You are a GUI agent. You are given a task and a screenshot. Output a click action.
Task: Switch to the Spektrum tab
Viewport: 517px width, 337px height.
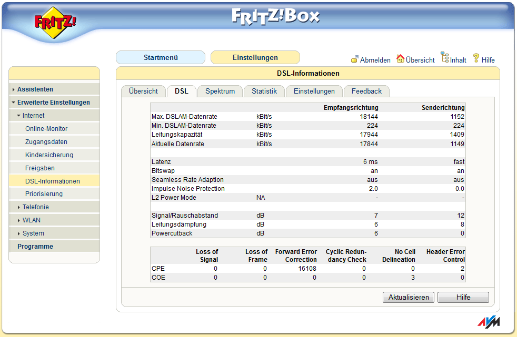(220, 91)
